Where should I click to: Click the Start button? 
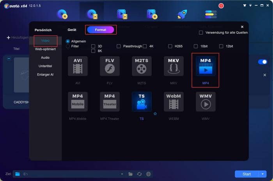[x=246, y=174]
